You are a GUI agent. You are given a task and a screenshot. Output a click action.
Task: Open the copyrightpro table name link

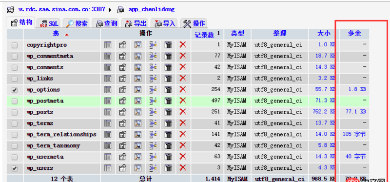point(47,45)
